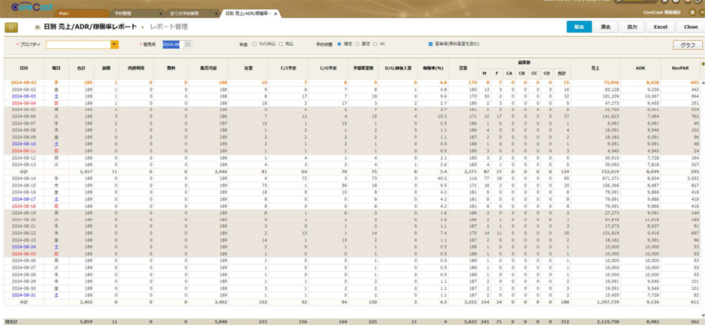The height and width of the screenshot is (325, 705).
Task: Close the 予約管理 tab with its X
Action: pos(162,12)
